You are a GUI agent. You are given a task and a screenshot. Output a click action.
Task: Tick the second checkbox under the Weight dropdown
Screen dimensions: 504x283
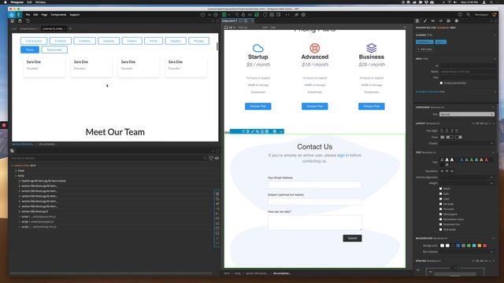tap(441, 194)
